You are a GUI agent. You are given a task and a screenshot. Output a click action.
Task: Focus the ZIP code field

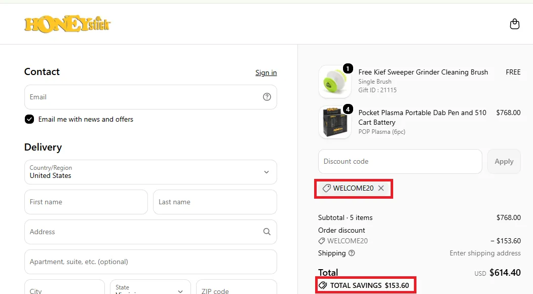point(236,287)
